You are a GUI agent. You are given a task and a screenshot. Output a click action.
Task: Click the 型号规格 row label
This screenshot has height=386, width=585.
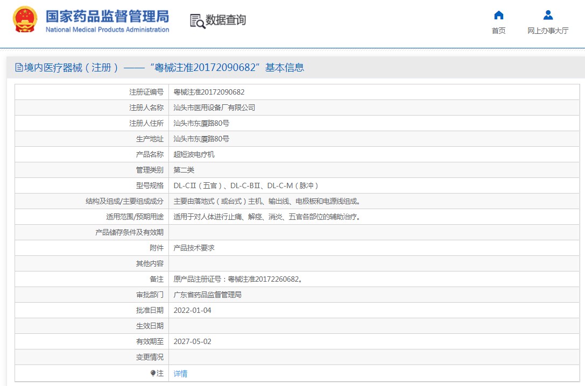(x=150, y=185)
